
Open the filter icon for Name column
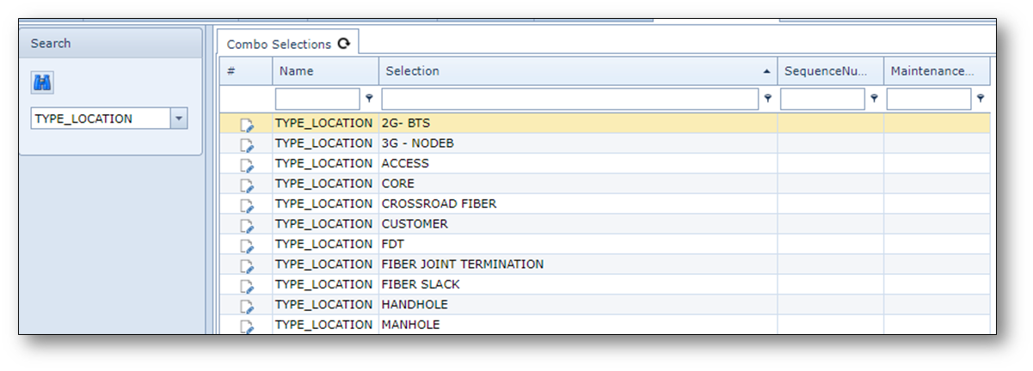coord(369,100)
